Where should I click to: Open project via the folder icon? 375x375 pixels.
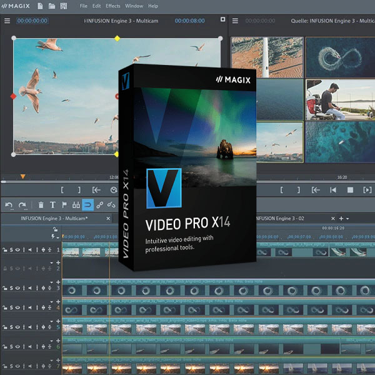tap(52, 6)
